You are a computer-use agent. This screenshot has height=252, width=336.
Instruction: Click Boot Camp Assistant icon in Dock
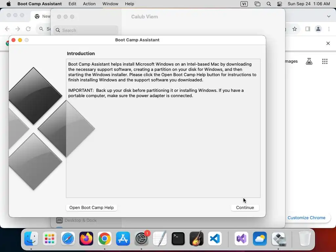click(278, 239)
